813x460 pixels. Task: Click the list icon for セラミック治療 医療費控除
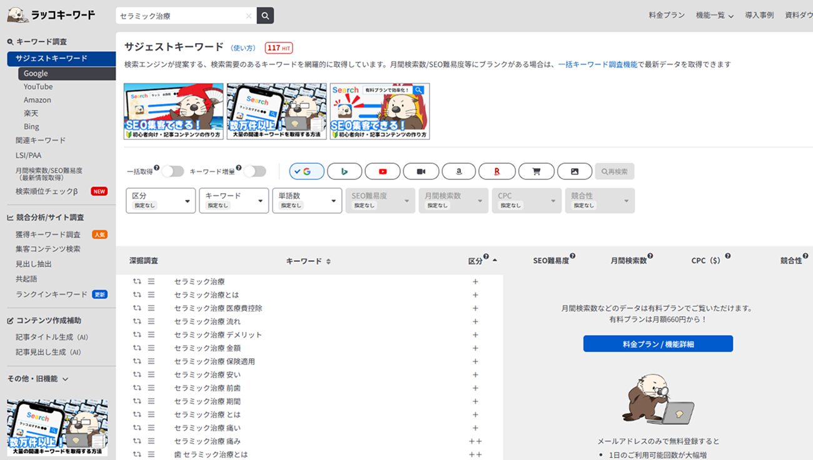pyautogui.click(x=151, y=308)
